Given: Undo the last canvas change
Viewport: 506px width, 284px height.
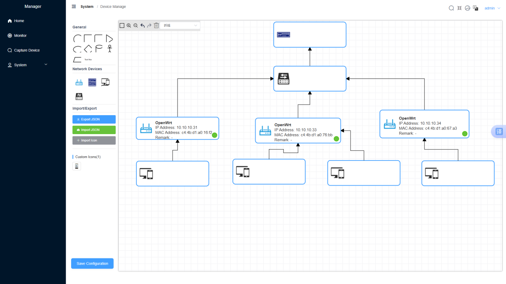Looking at the screenshot, I should coord(142,26).
